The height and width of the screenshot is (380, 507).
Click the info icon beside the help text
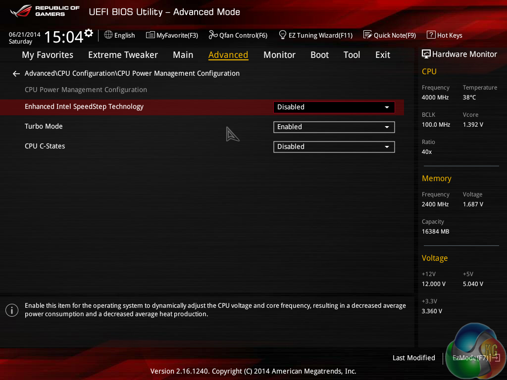tap(12, 310)
